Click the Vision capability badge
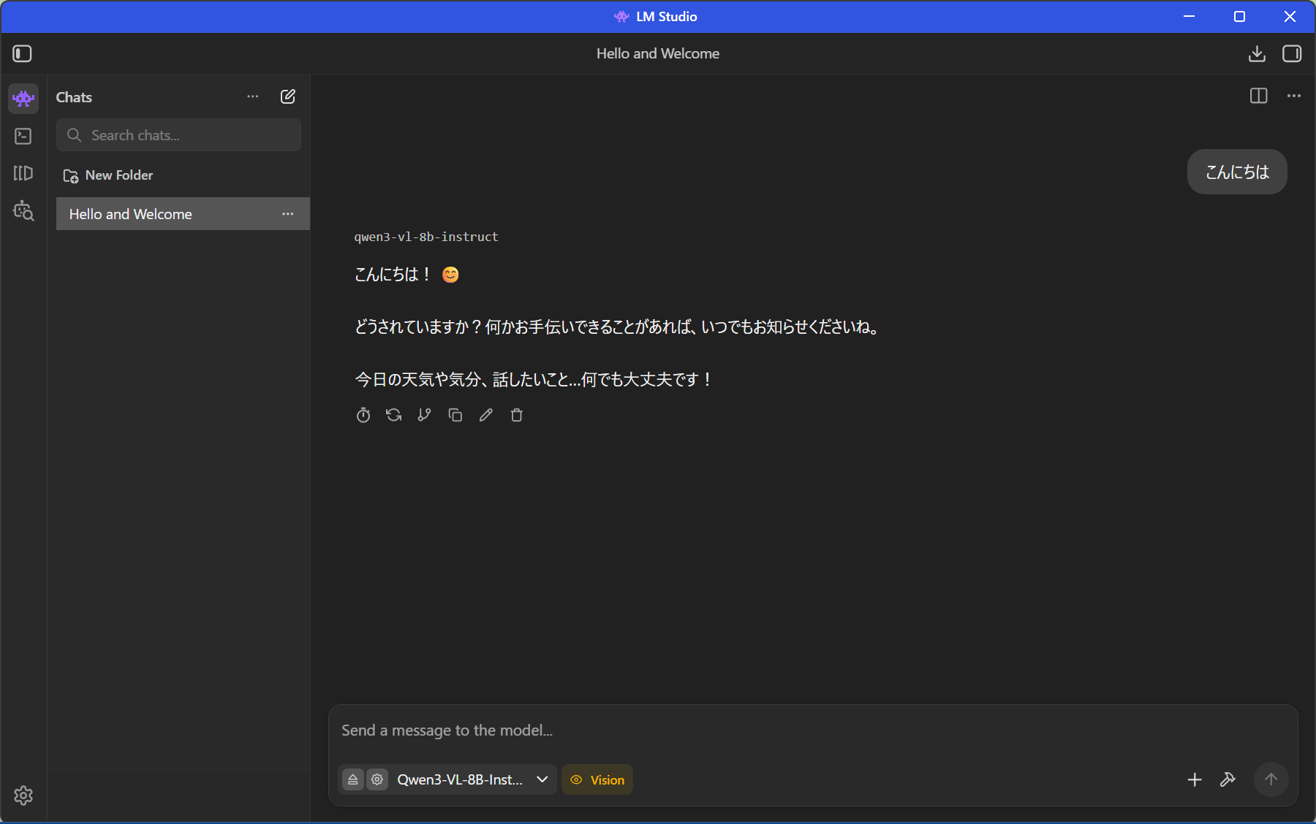Viewport: 1316px width, 824px height. 597,779
